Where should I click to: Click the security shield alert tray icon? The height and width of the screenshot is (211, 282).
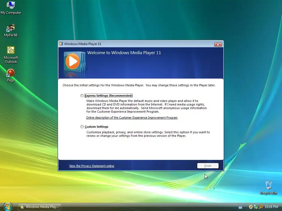[251, 207]
